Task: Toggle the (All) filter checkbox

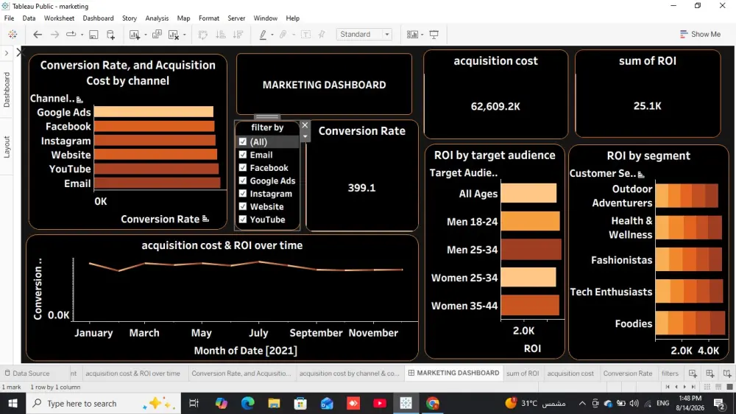Action: coord(243,141)
